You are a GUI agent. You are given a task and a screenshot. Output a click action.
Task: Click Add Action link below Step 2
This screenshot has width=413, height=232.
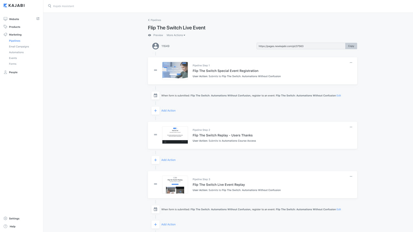[168, 160]
